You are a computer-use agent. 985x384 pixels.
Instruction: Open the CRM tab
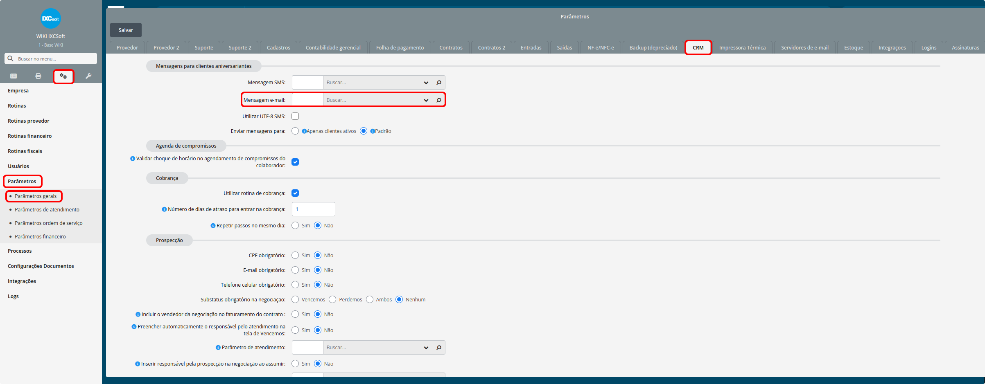point(698,47)
